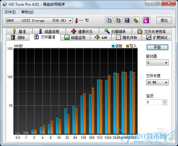Switch to the 扫描错误 tab label
Viewport: 178px width, 146px height.
(x=118, y=32)
